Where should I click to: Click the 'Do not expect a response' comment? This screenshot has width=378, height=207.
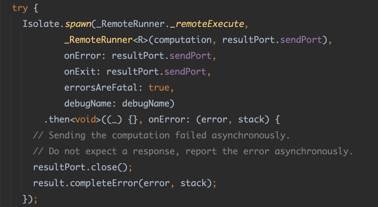point(192,151)
